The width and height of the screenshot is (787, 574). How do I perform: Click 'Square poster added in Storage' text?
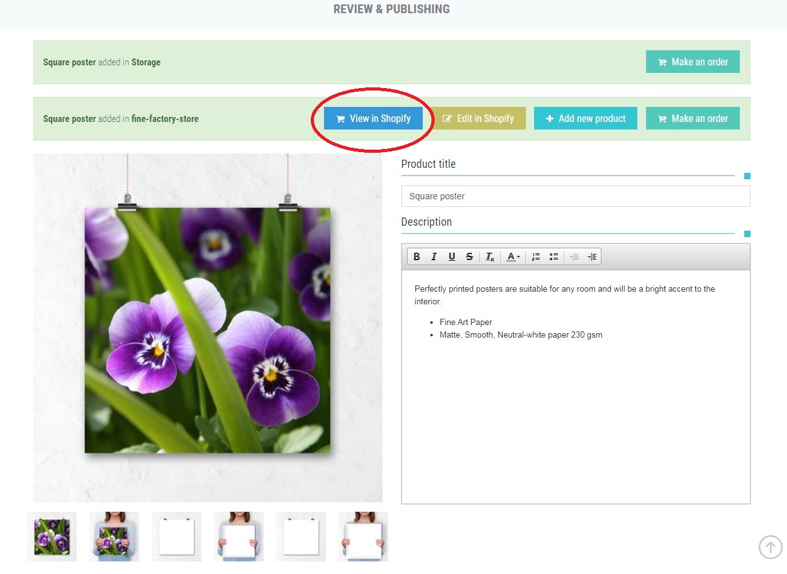102,62
